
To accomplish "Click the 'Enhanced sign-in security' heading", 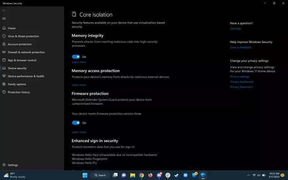I will [95, 141].
